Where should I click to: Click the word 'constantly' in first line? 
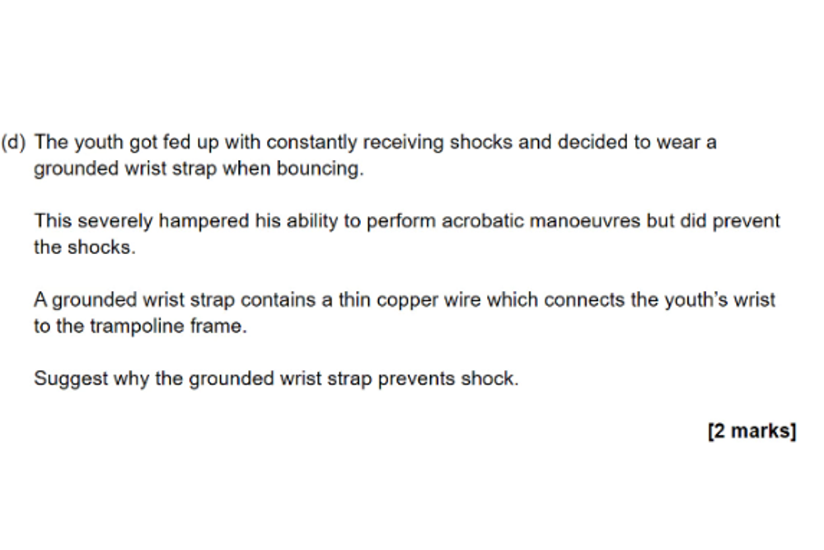click(313, 143)
